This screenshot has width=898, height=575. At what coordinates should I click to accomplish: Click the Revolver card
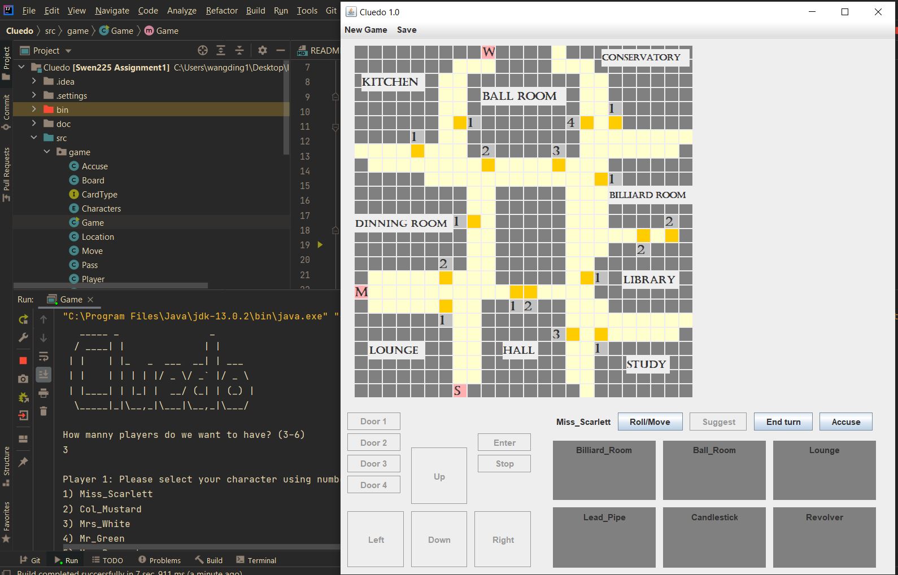click(x=824, y=537)
